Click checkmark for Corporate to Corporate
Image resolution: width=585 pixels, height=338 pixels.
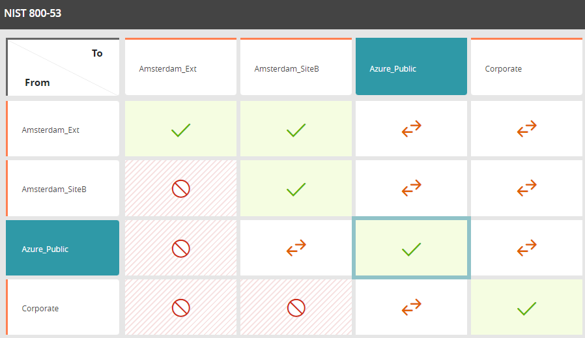[x=526, y=309]
